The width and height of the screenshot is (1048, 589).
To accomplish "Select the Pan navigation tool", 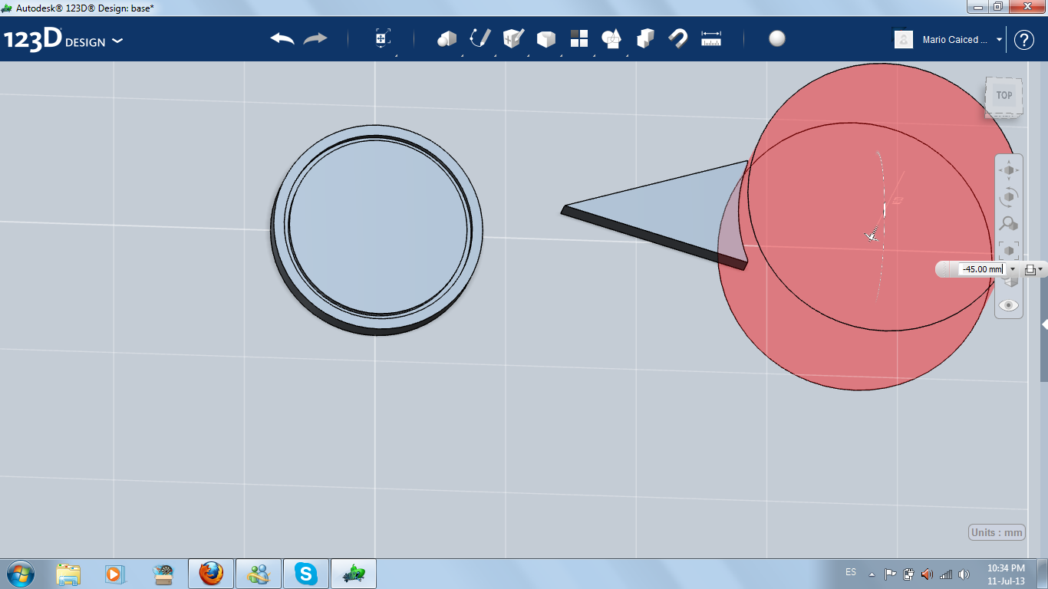I will 1009,170.
